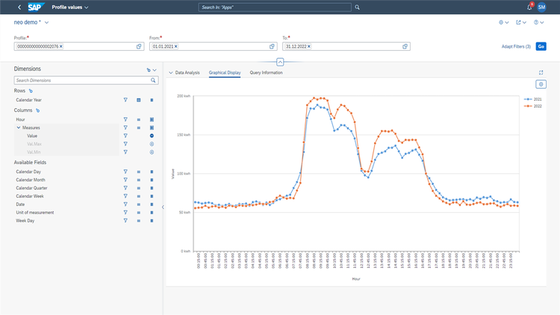The width and height of the screenshot is (560, 315).
Task: Open Adapt Filters (3)
Action: 516,46
